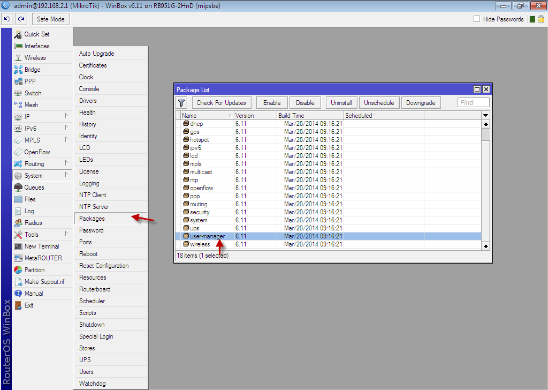548x390 pixels.
Task: Click the Log icon in sidebar
Action: [18, 211]
